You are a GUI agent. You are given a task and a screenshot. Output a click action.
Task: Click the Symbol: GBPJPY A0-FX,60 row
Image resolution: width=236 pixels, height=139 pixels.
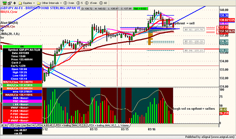22,50
